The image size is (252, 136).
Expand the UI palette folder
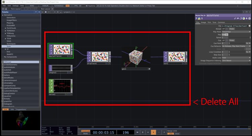tap(5, 49)
